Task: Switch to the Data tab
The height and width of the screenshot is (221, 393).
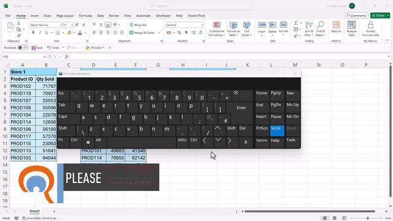Action: [x=100, y=15]
